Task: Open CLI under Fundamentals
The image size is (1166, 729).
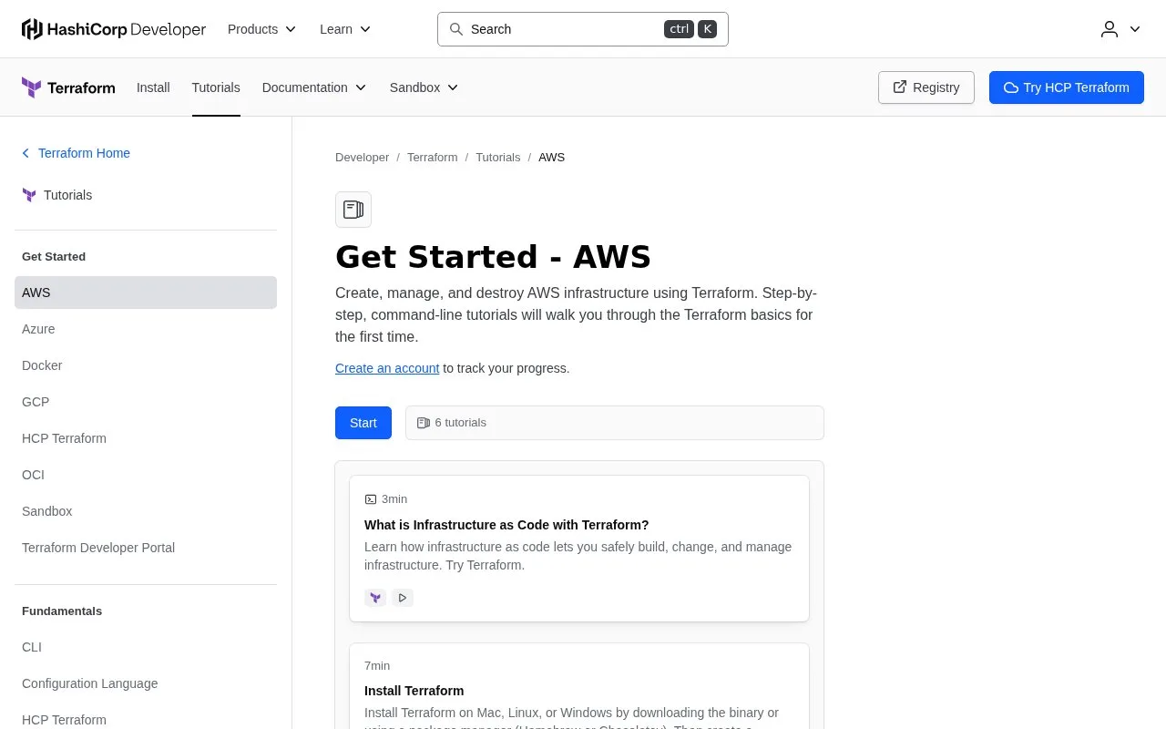Action: 146,647
